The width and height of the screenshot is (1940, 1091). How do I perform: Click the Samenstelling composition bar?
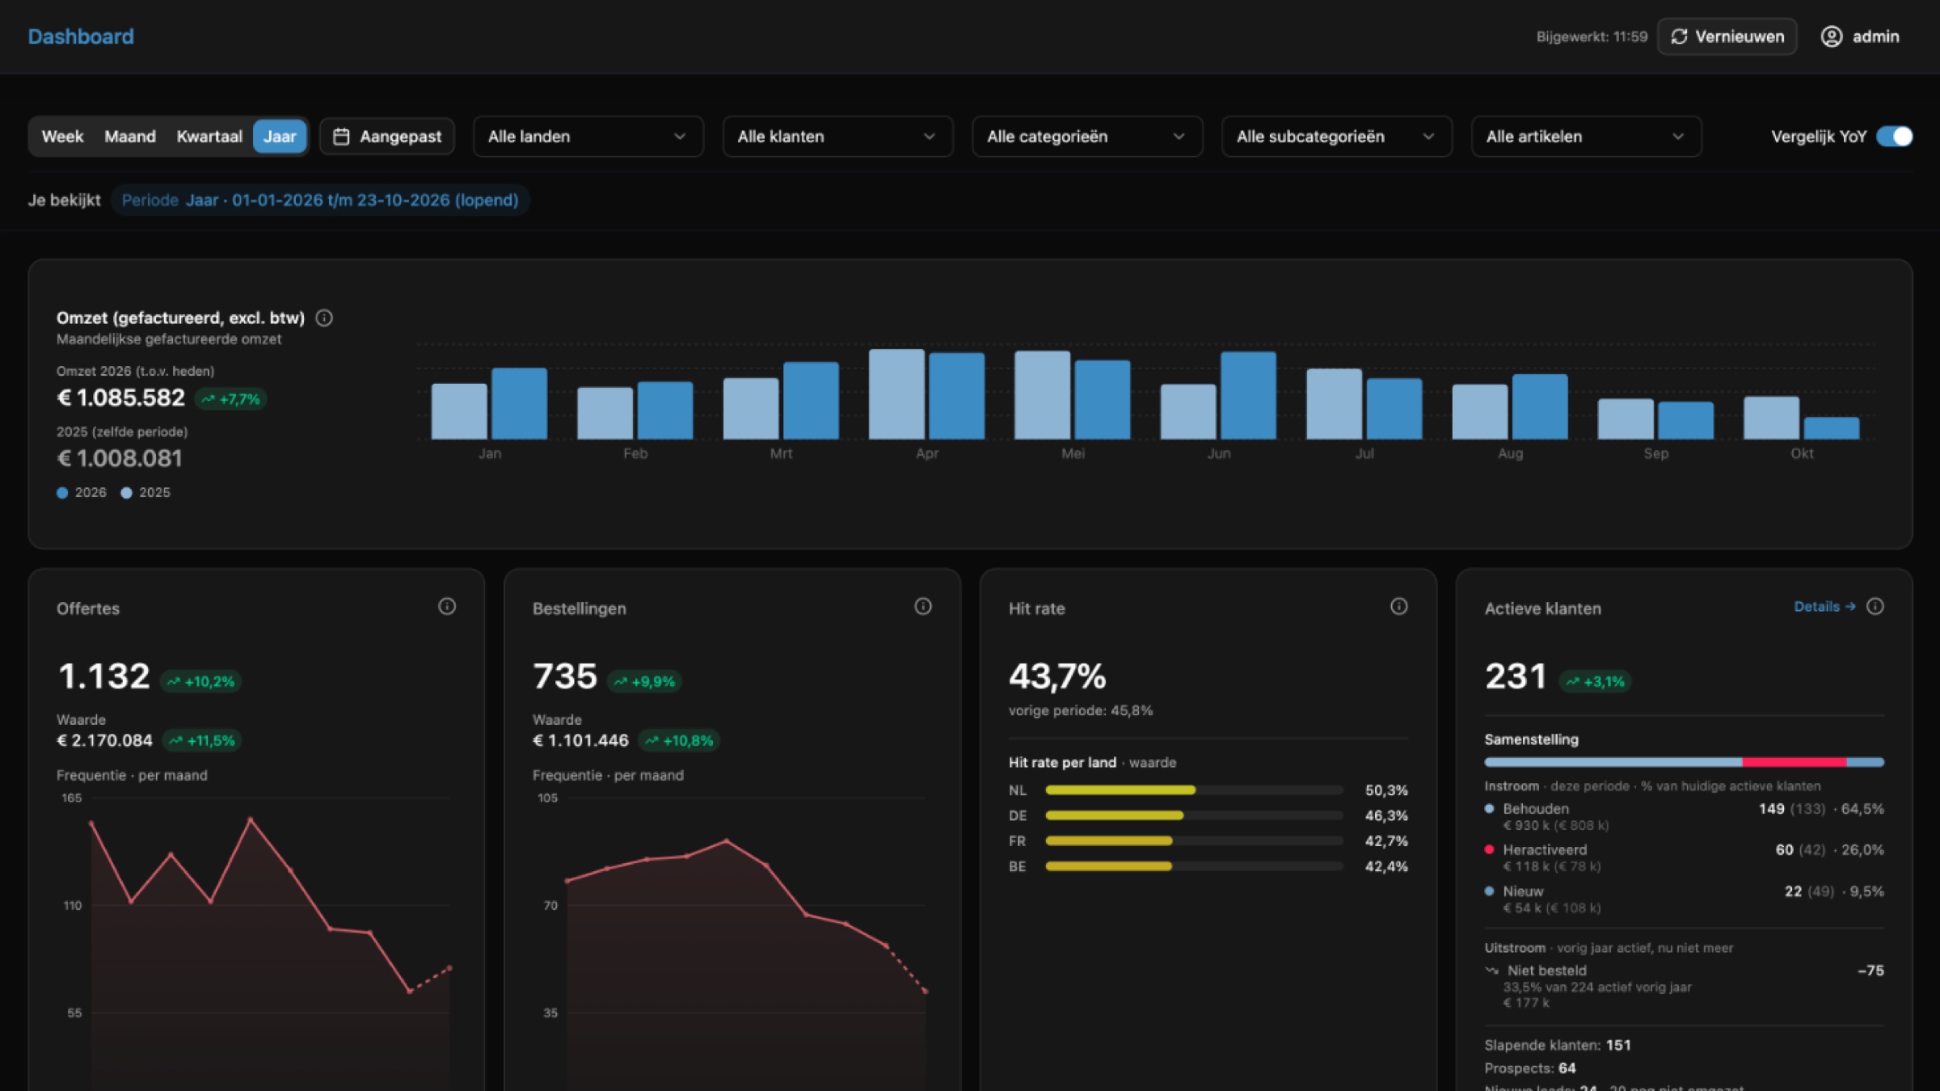[1684, 762]
